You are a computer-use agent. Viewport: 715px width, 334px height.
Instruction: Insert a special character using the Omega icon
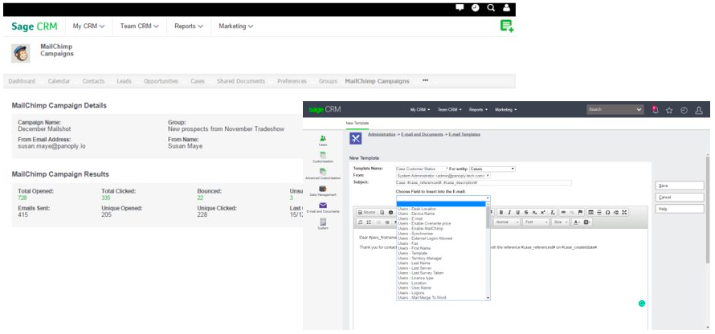tap(608, 212)
